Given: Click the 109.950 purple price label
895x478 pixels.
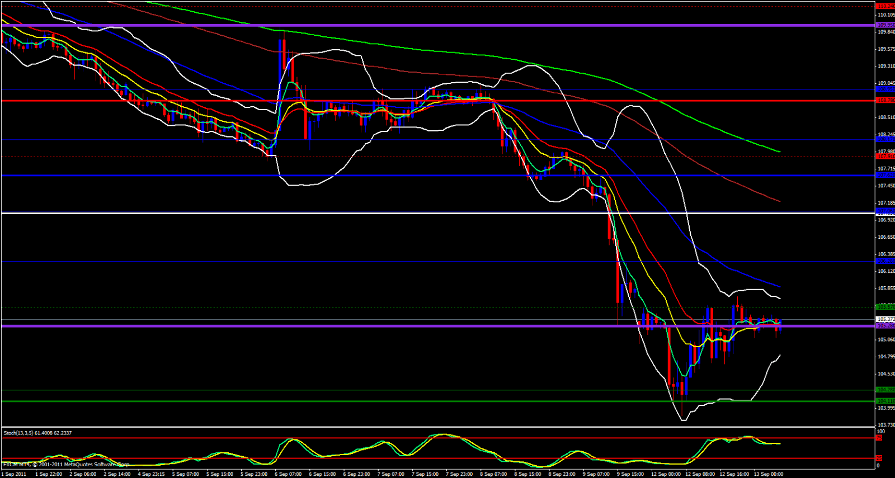Looking at the screenshot, I should click(885, 25).
